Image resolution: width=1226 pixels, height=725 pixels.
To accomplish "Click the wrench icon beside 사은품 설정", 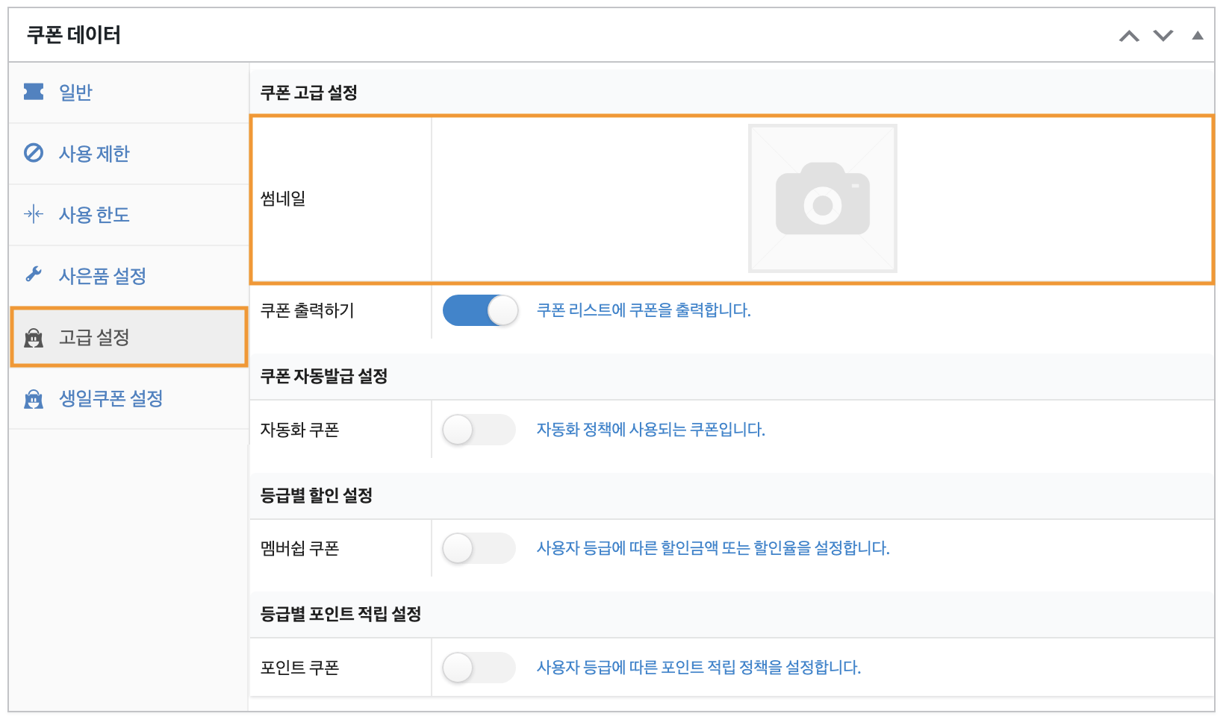I will [x=34, y=274].
